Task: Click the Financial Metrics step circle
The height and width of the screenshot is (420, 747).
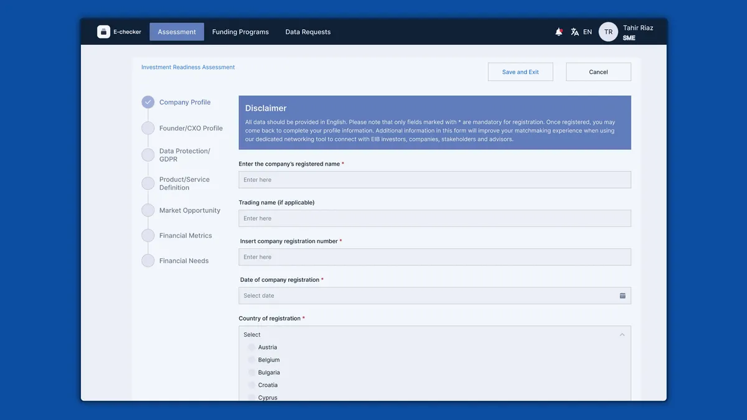Action: tap(148, 236)
